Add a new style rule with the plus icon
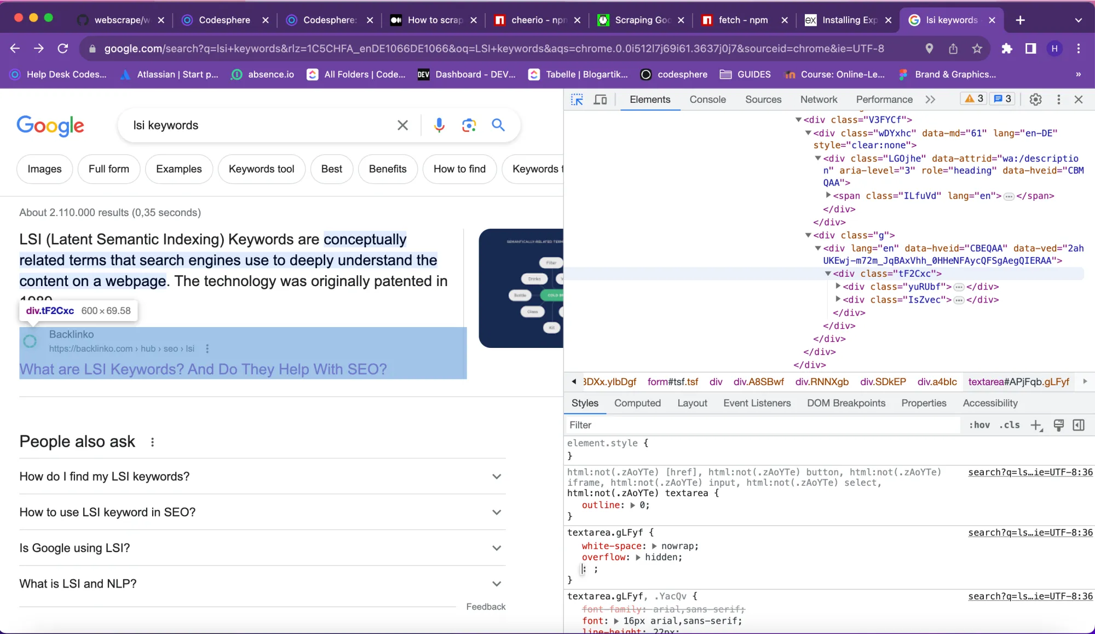1095x634 pixels. [x=1036, y=425]
